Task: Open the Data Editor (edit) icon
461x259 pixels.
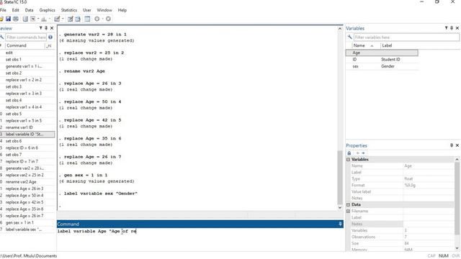Action: 70,19
